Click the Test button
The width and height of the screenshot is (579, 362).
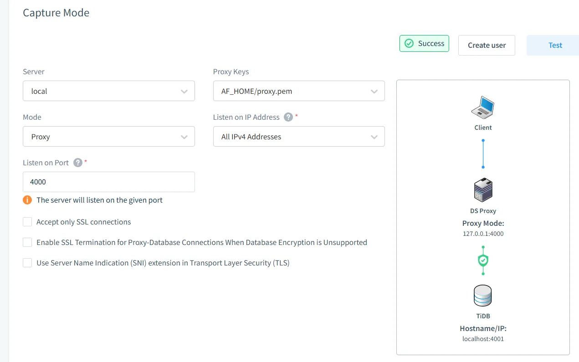click(x=555, y=46)
